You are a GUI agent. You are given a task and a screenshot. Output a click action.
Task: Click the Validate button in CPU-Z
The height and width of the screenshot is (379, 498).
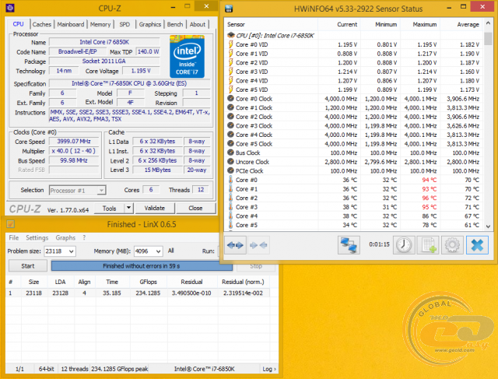tap(155, 208)
